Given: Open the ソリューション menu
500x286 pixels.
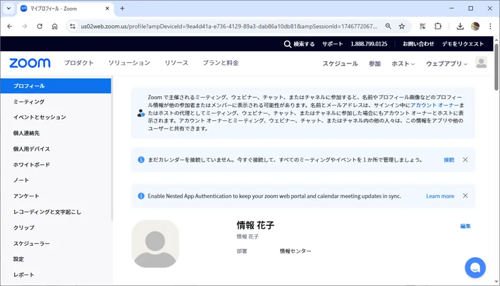Looking at the screenshot, I should (x=129, y=62).
